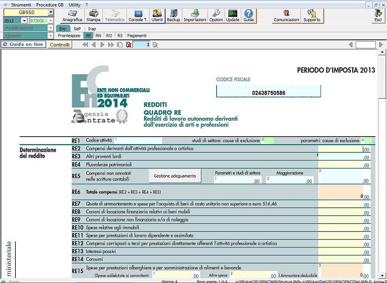This screenshot has height=283, width=387.
Task: Open the Frontespizio tab
Action: tap(69, 36)
